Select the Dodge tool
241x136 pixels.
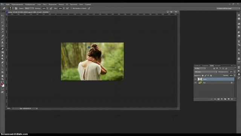click(x=3, y=59)
